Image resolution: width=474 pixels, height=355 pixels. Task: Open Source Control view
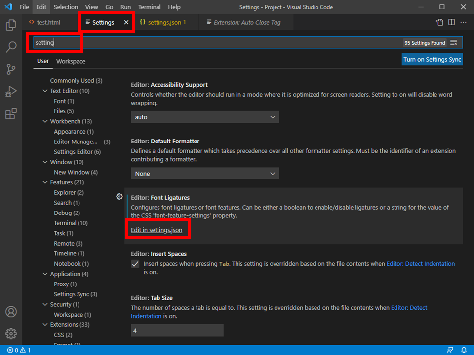coord(11,70)
